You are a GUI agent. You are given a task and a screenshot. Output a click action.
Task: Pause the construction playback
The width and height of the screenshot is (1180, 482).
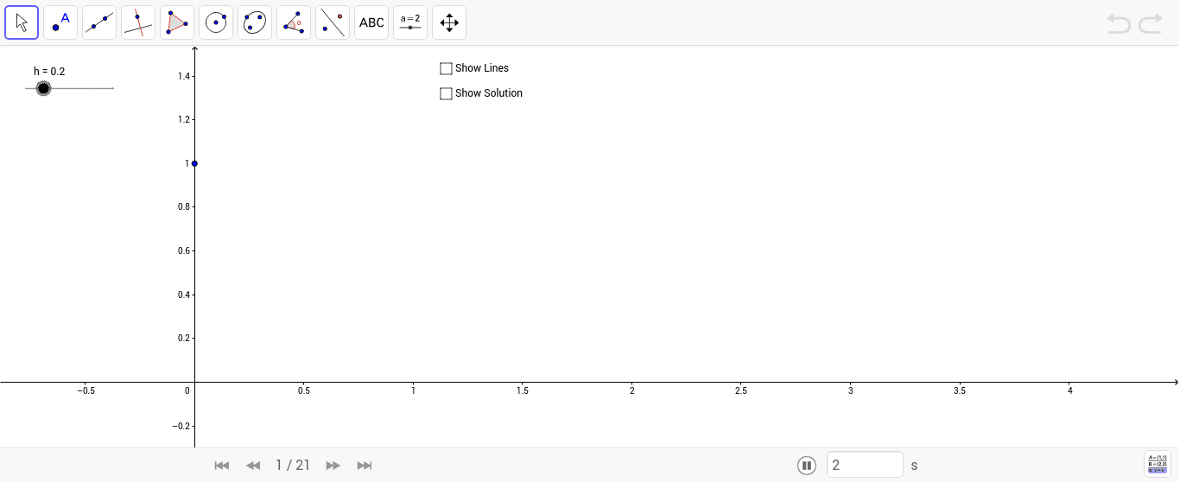807,466
